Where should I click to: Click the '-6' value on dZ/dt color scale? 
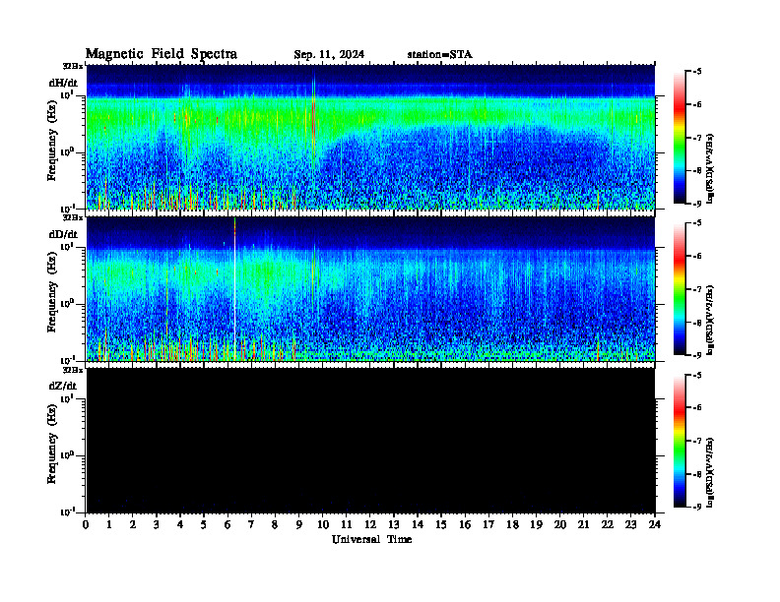[x=697, y=408]
